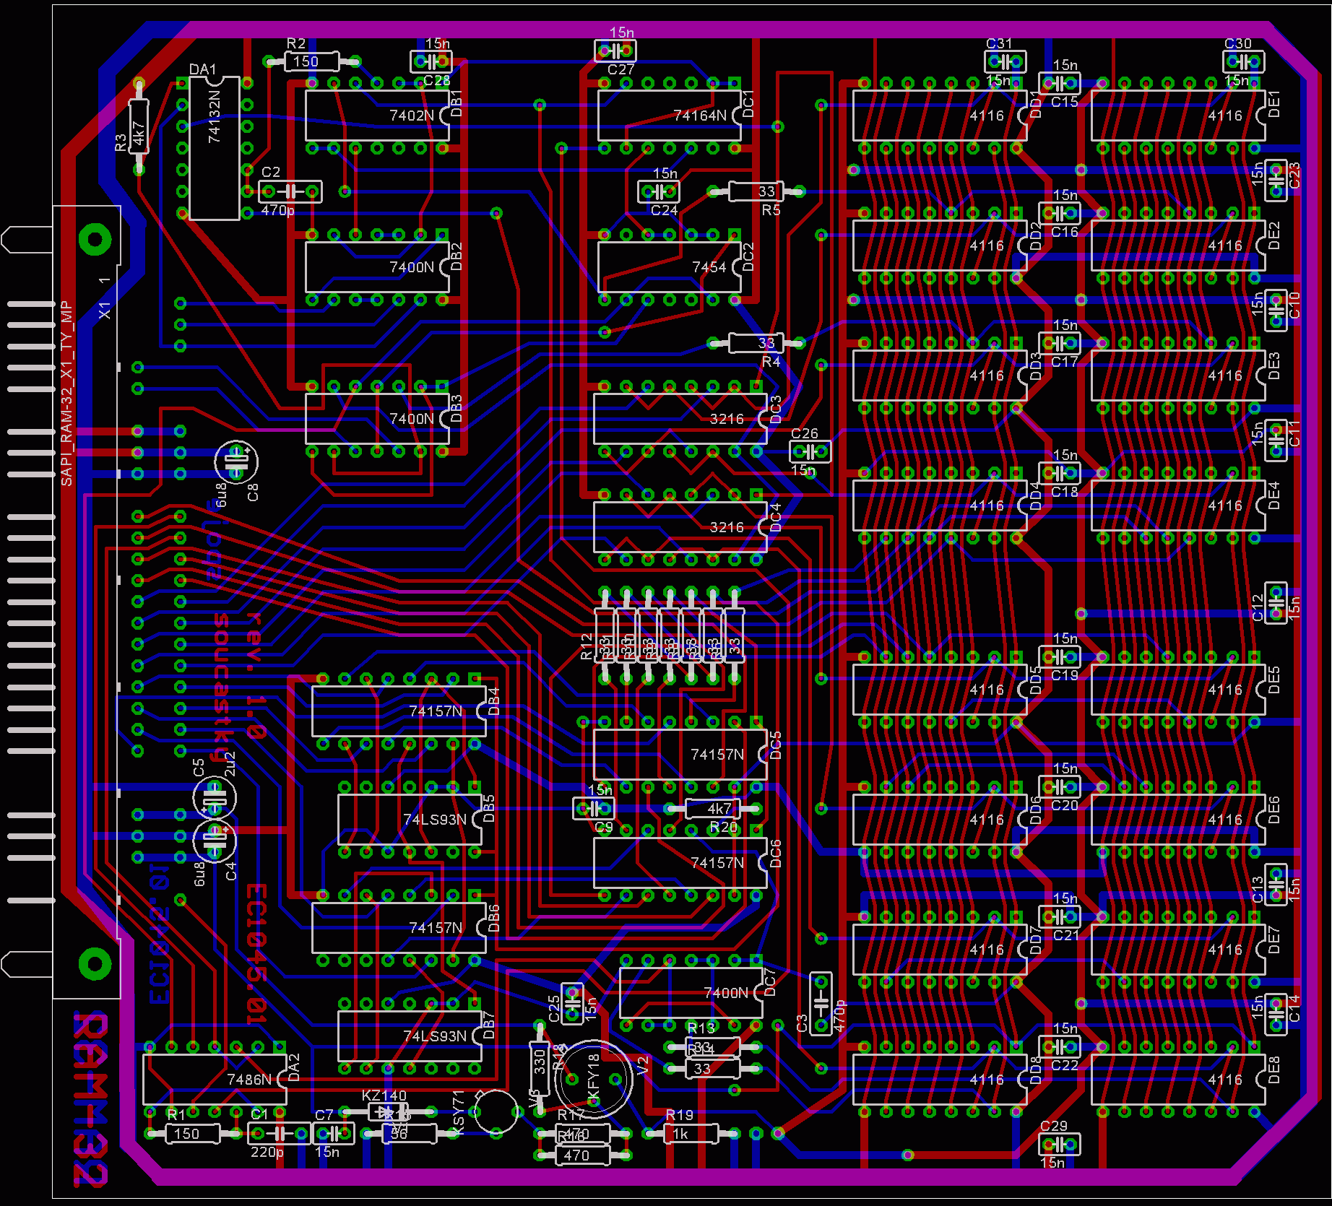Click the 74164N chip DC1
The image size is (1332, 1206).
(x=669, y=116)
